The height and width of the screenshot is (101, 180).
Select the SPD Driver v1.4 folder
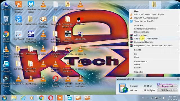(56, 52)
